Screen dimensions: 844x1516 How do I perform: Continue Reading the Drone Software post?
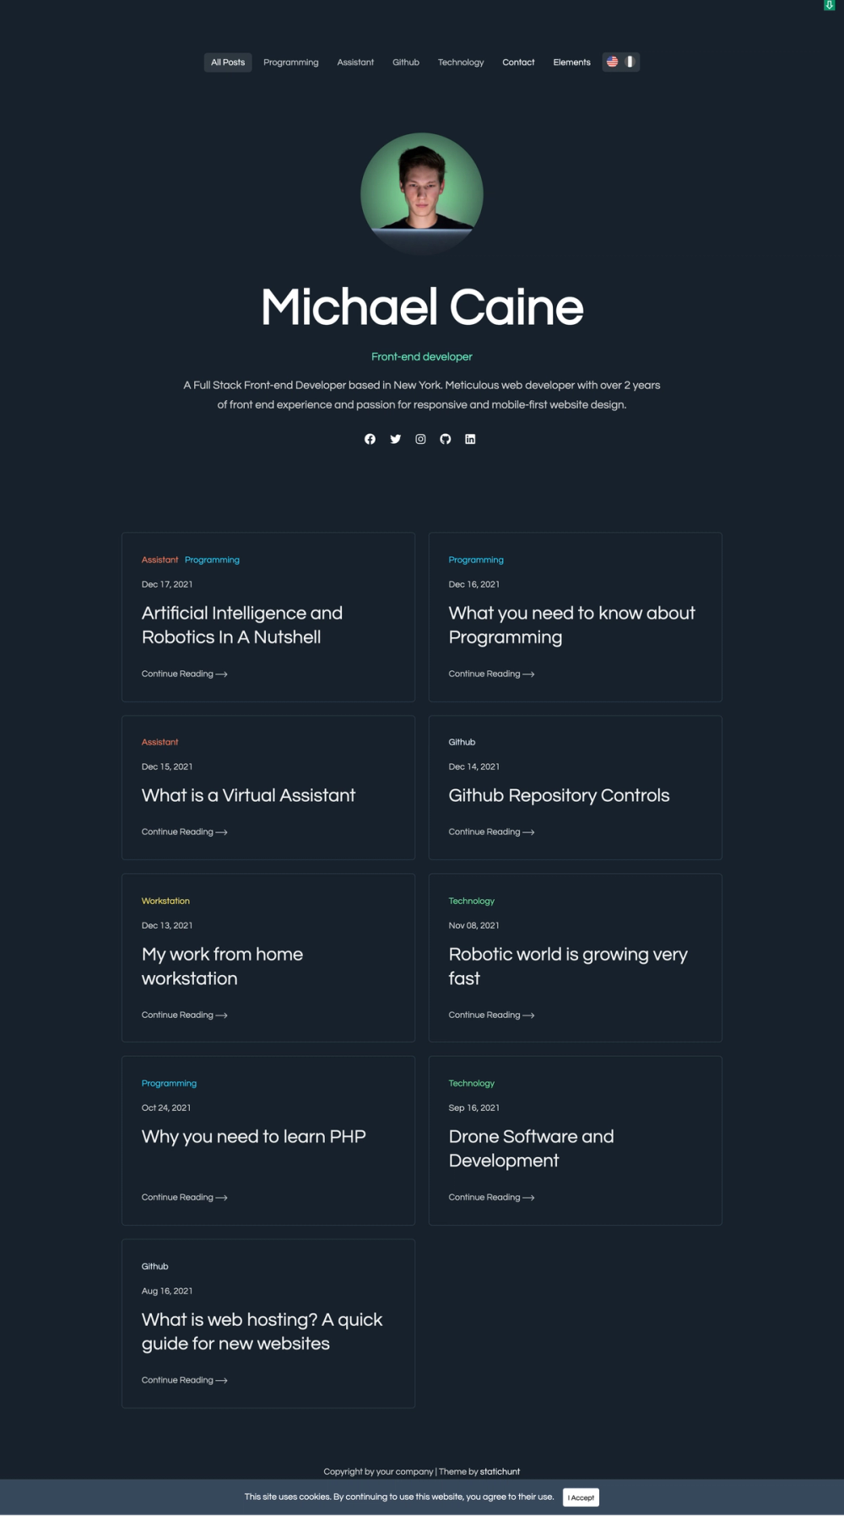(491, 1197)
